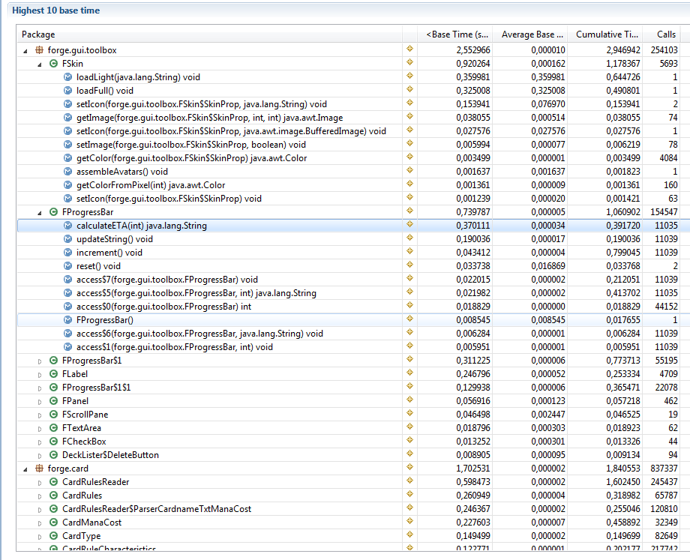Click the FProgressBar class icon
The height and width of the screenshot is (560, 690).
pyautogui.click(x=53, y=212)
